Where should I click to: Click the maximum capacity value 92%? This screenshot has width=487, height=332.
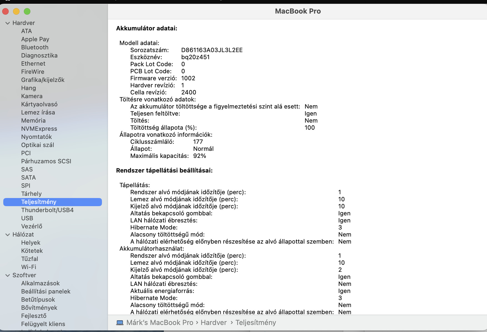click(200, 156)
